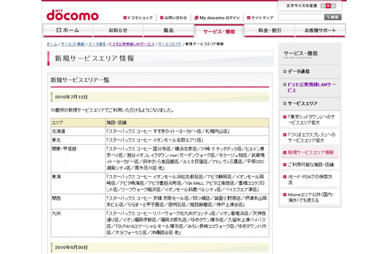Select the 新規サービスエリア一覧 section heading
The height and width of the screenshot is (254, 388).
[80, 80]
